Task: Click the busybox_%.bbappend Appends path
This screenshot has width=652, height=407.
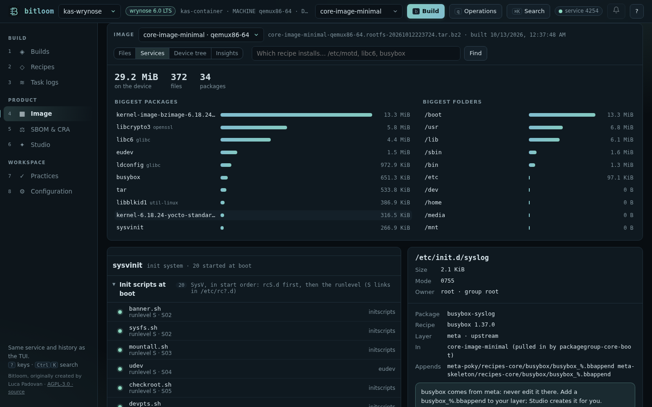Action: (541, 370)
